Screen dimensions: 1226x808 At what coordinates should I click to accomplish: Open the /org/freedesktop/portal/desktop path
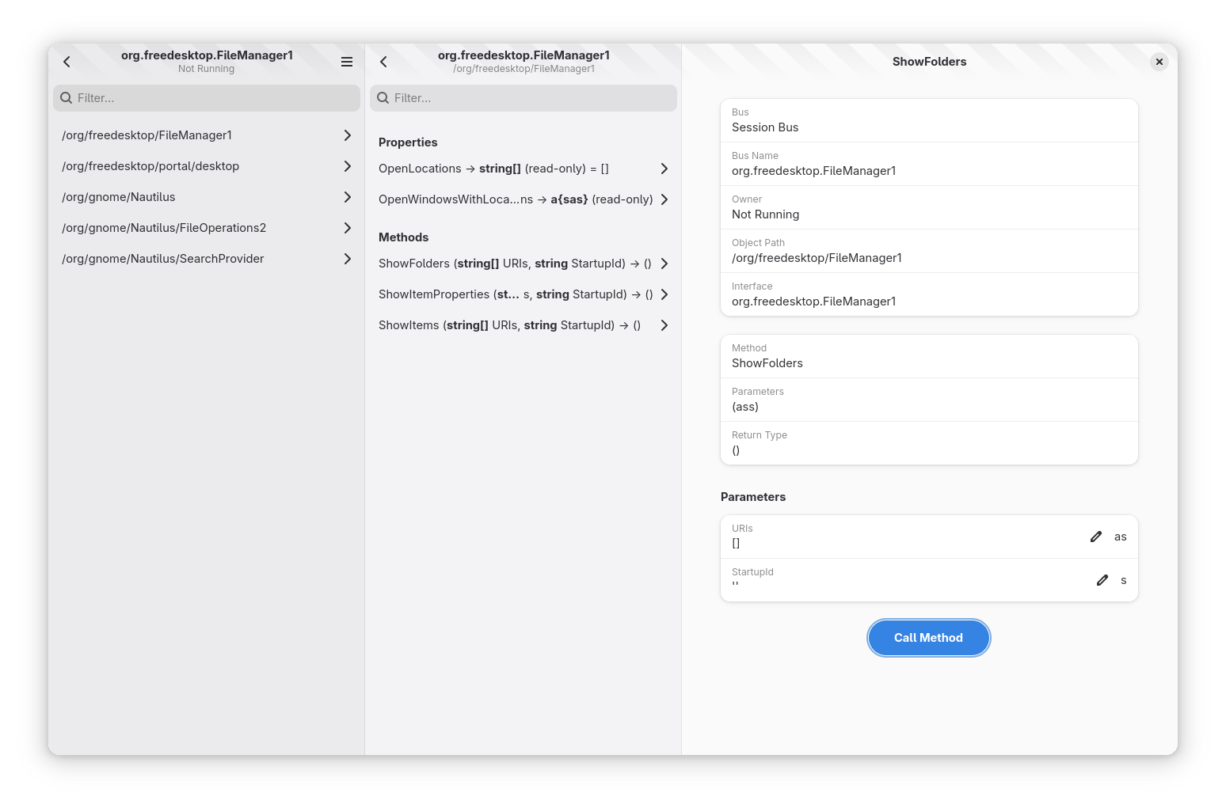pyautogui.click(x=206, y=166)
